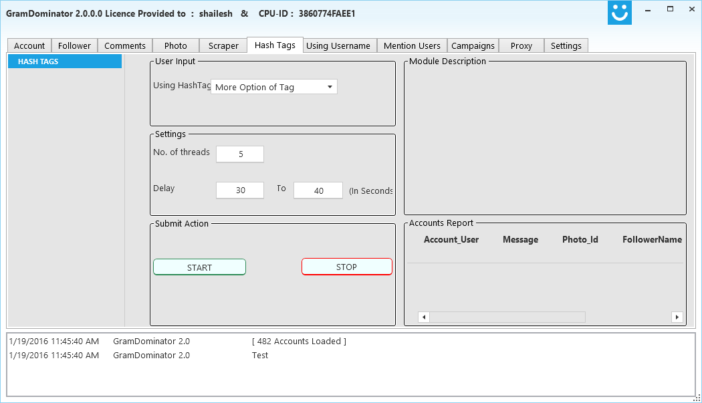Click the '482 Accounts Loaded' log entry
This screenshot has height=403, width=702.
coord(299,342)
